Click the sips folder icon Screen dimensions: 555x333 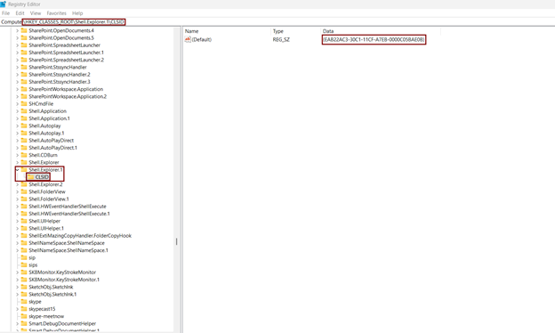coord(24,265)
